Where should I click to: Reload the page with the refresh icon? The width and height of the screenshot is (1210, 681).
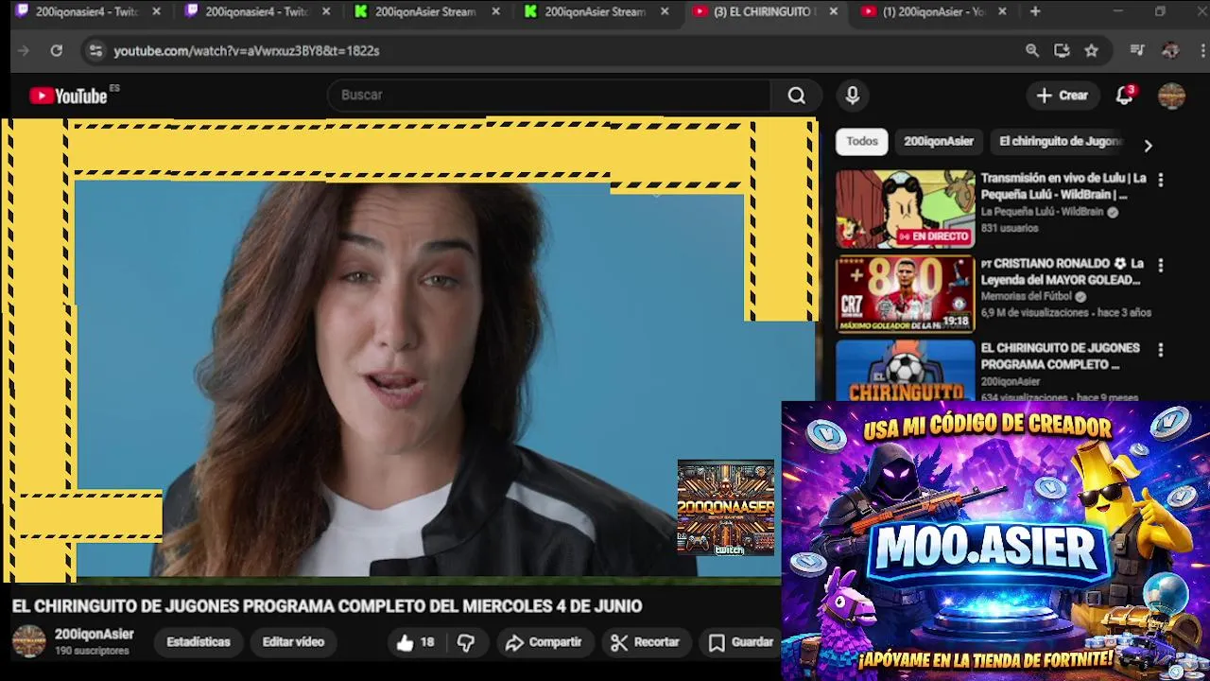pyautogui.click(x=57, y=51)
